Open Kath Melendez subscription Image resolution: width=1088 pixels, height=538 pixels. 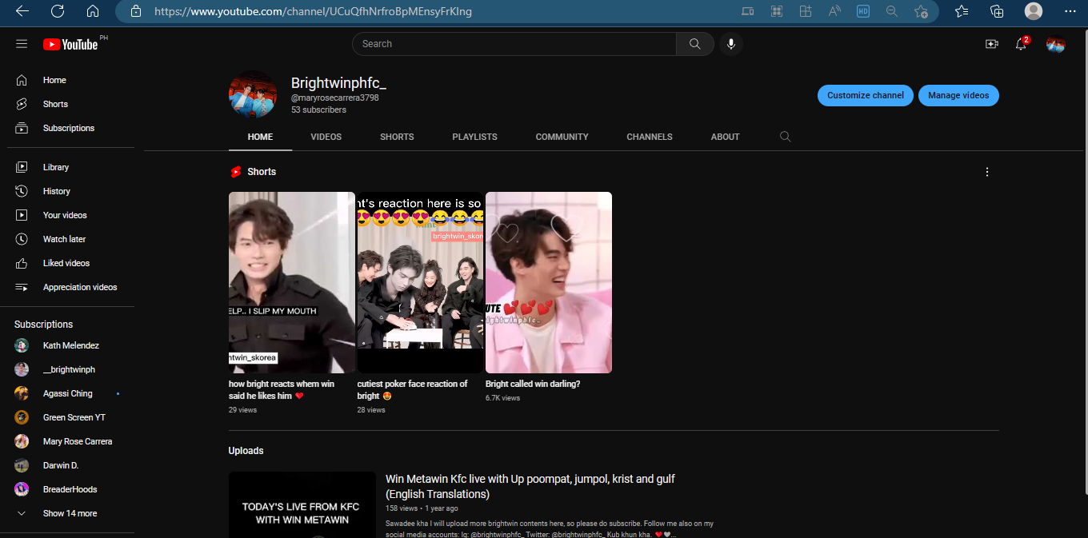[x=71, y=345]
